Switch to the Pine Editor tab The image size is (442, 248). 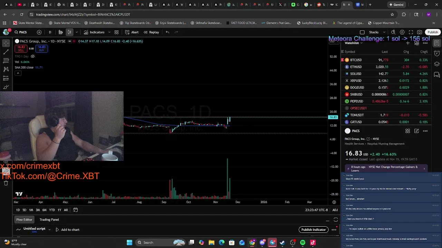click(24, 219)
